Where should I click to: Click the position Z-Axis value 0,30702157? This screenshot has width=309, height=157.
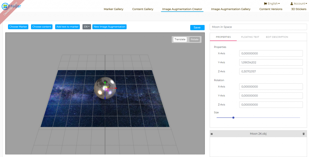(271, 71)
